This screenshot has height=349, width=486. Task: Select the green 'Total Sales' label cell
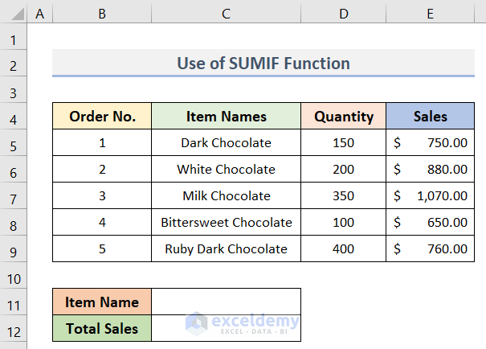(x=102, y=329)
